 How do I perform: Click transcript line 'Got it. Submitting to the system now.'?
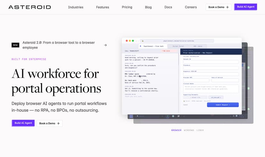tap(141, 88)
